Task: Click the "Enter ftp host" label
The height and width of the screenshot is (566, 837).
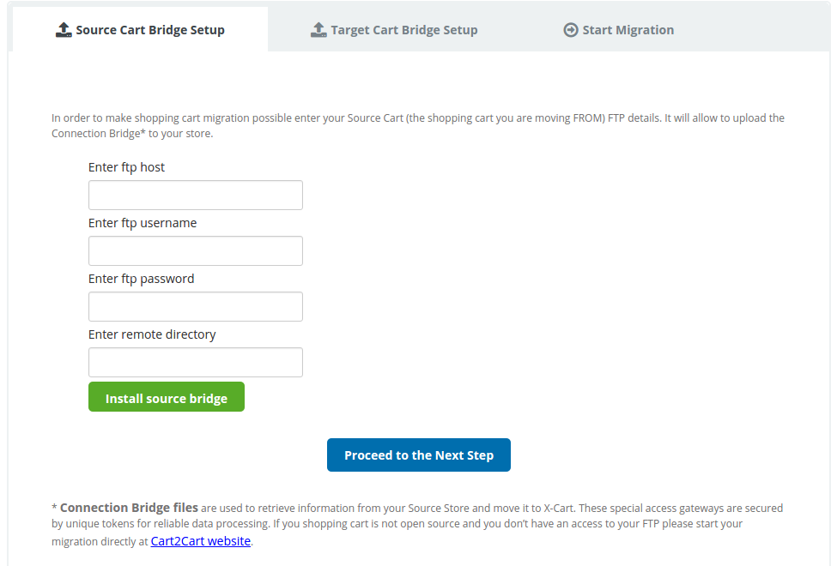Action: pyautogui.click(x=126, y=167)
